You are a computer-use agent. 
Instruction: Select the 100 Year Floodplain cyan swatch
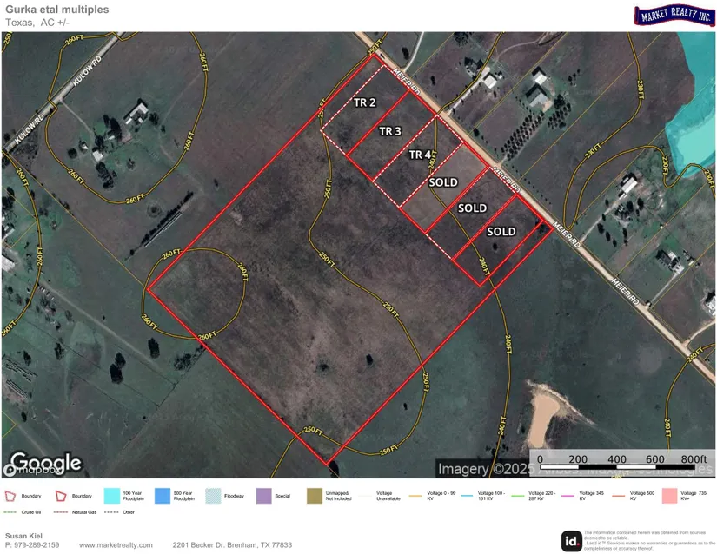click(112, 496)
